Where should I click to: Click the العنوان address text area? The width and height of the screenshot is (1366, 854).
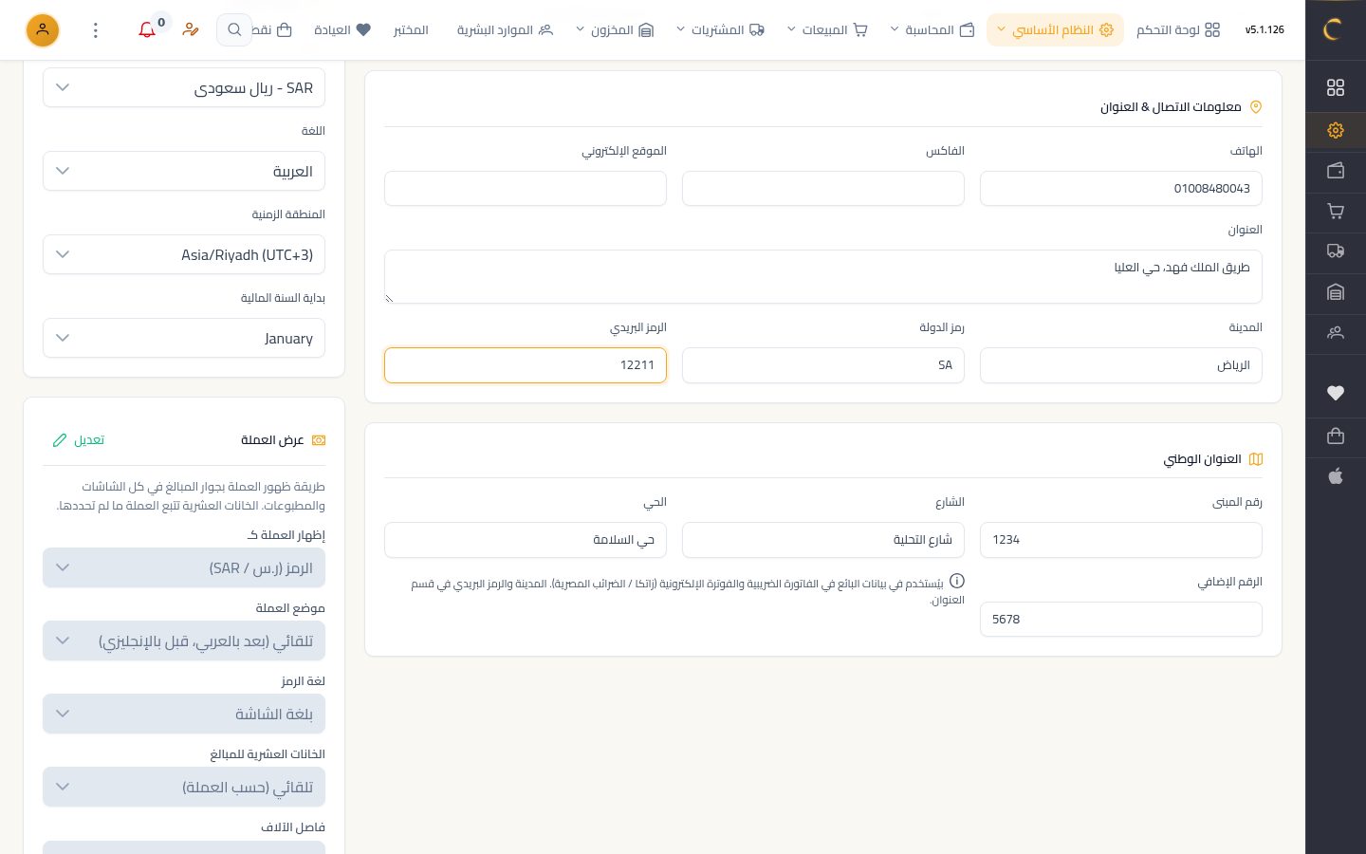pyautogui.click(x=823, y=276)
